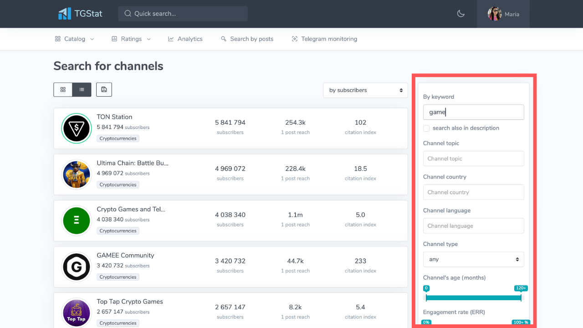Click the Channel country input field
The height and width of the screenshot is (328, 583).
point(473,192)
